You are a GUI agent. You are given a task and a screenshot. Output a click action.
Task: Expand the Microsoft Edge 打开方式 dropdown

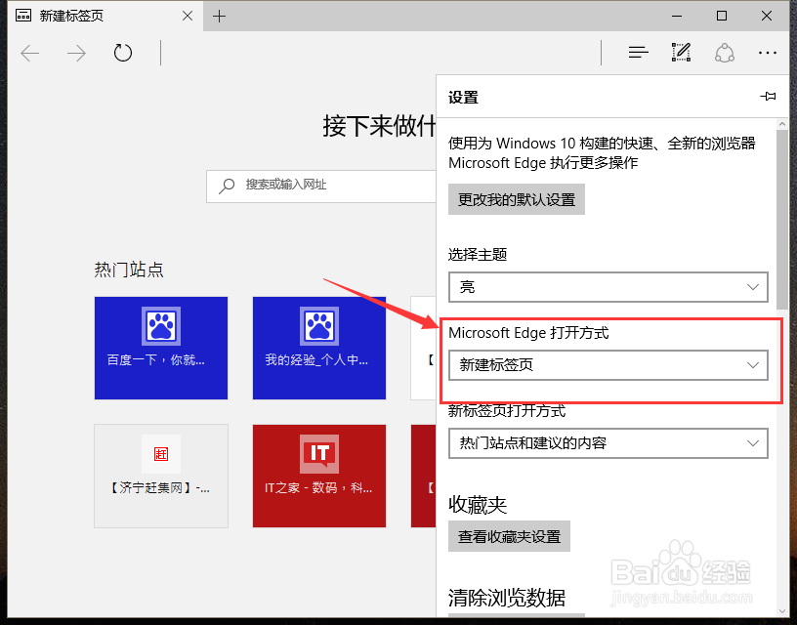pos(608,365)
